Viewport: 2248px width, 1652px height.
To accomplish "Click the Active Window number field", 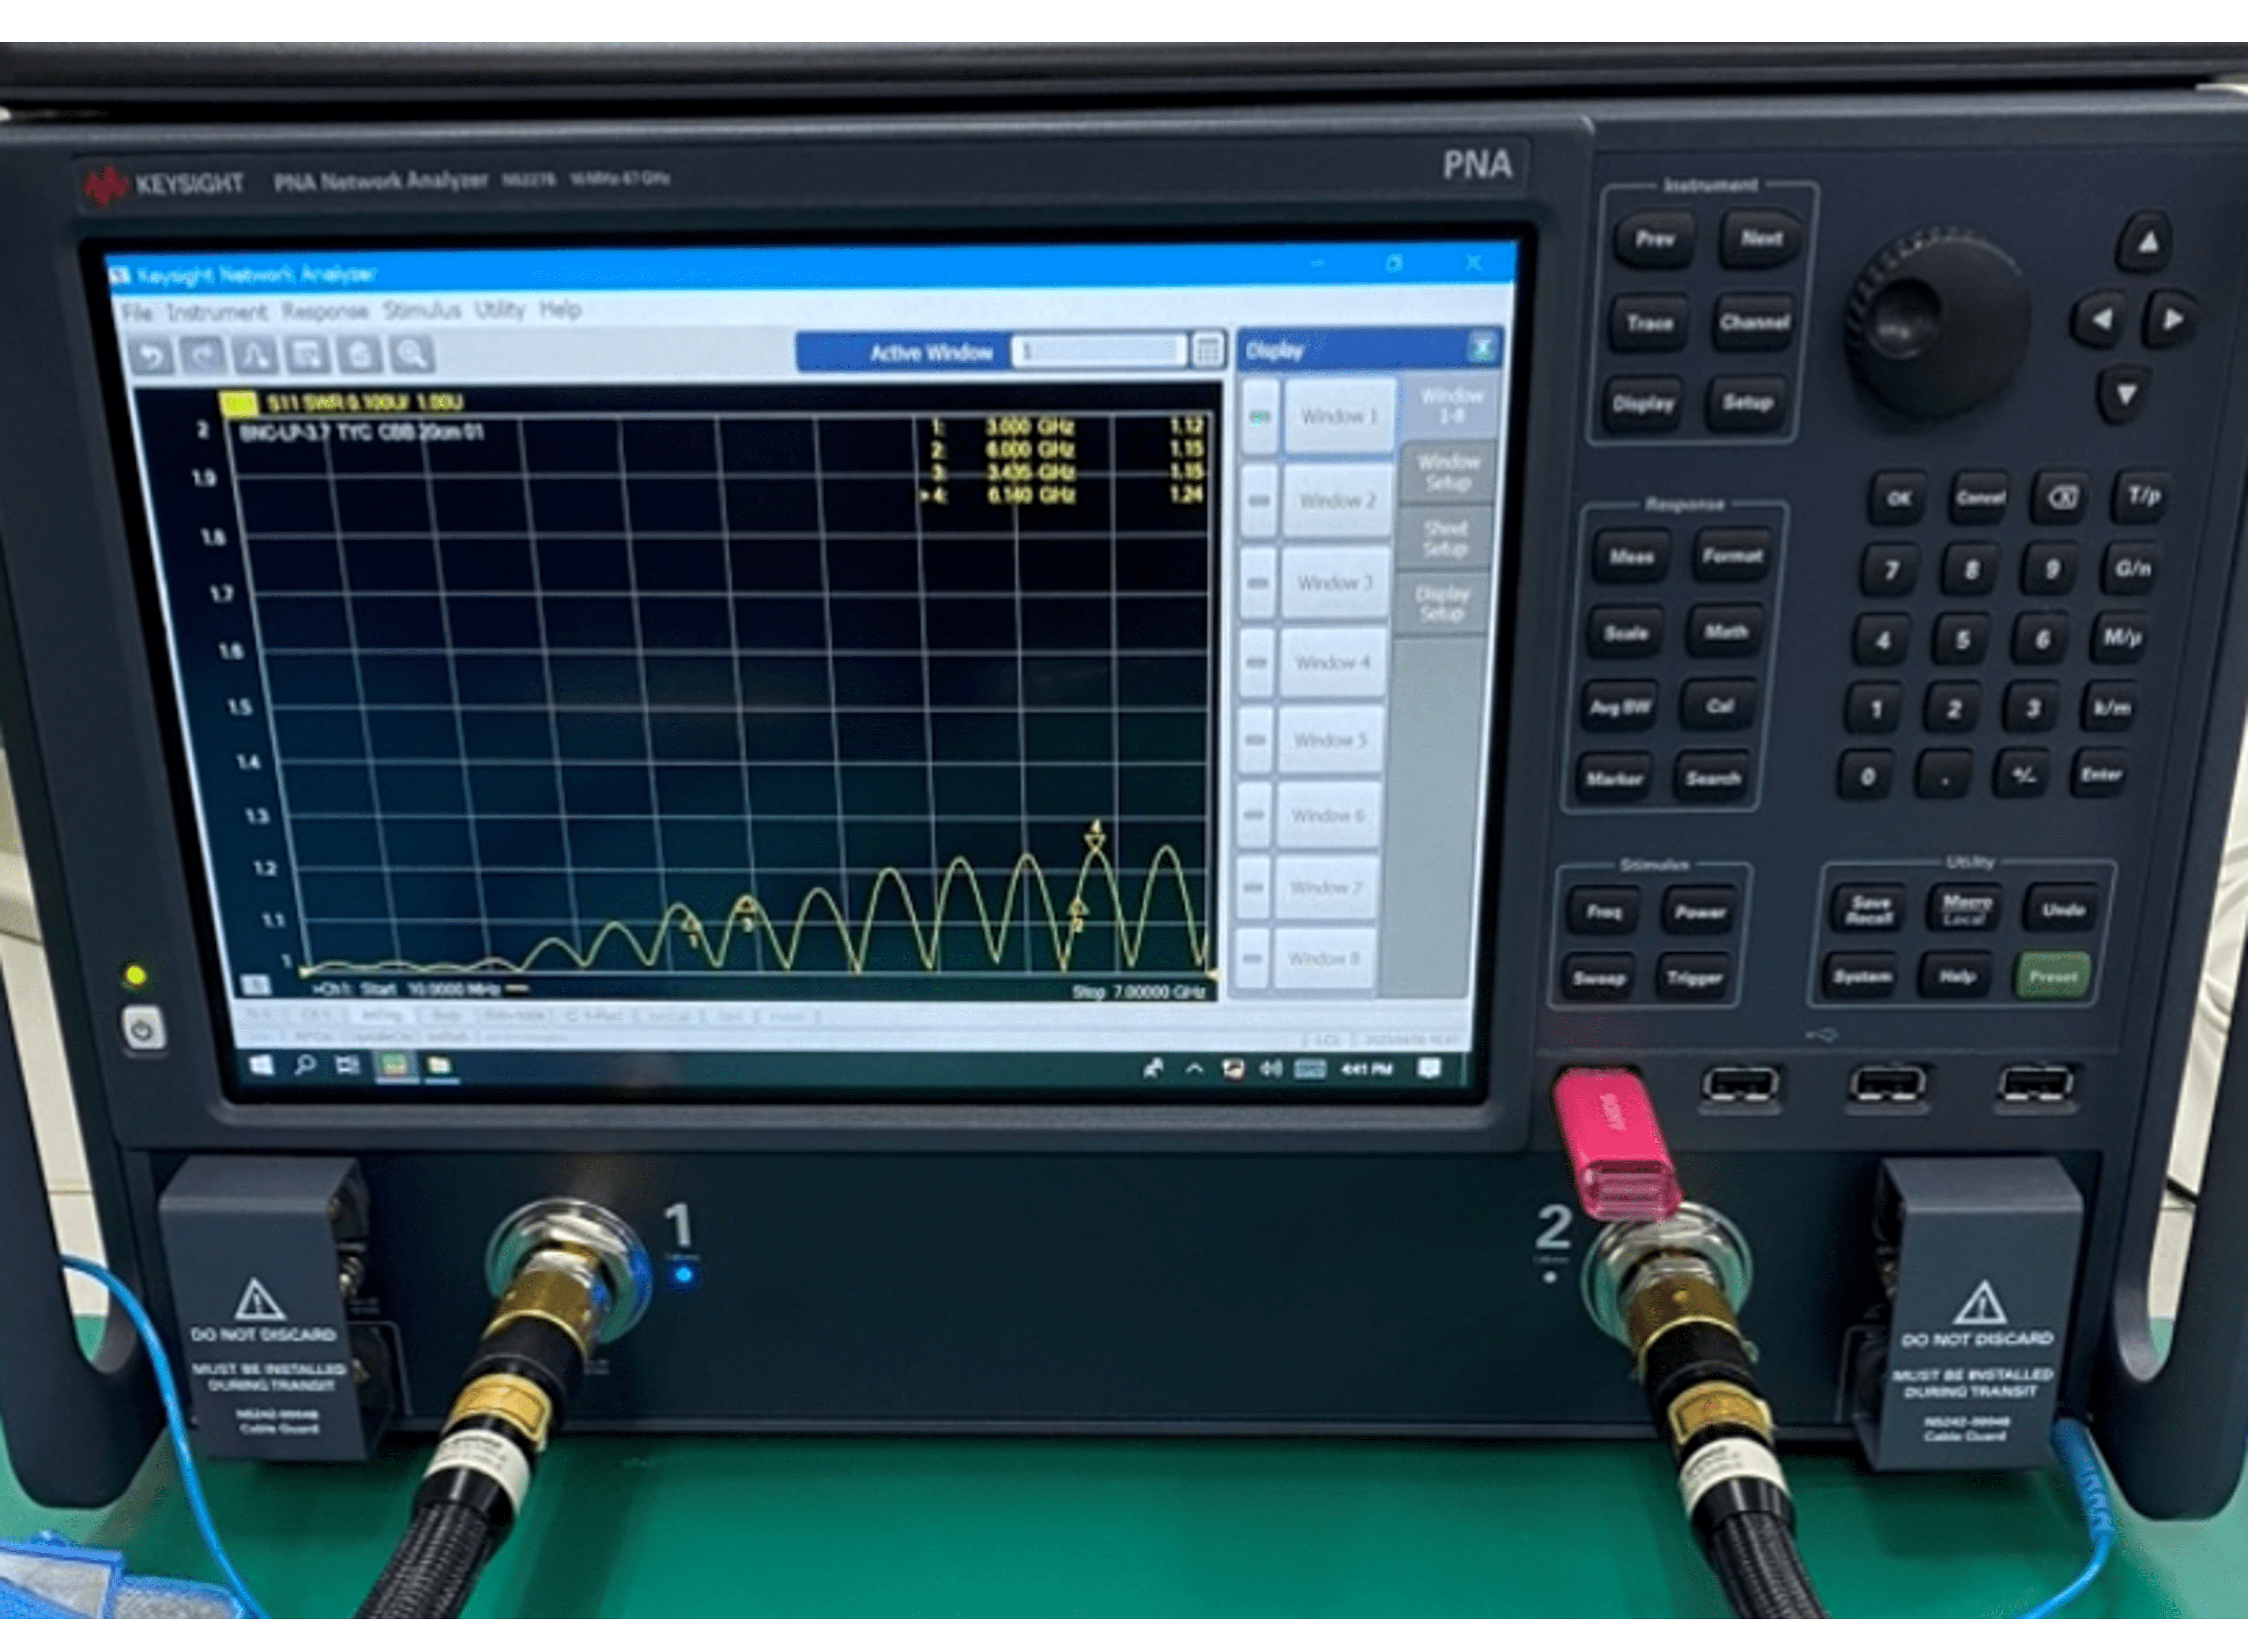I will (x=1099, y=352).
